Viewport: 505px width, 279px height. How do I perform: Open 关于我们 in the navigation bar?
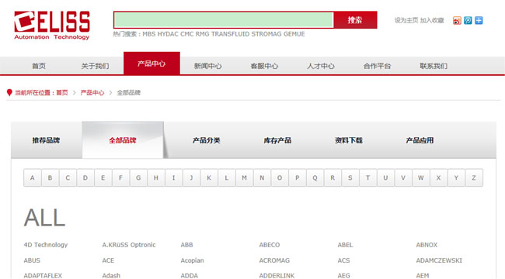pyautogui.click(x=95, y=66)
